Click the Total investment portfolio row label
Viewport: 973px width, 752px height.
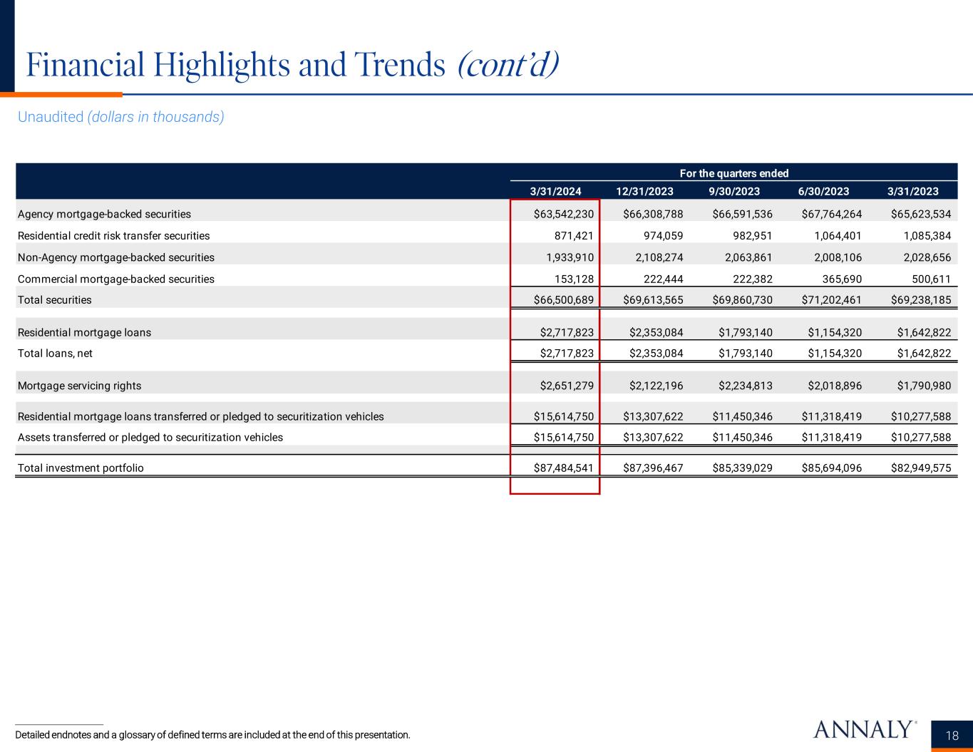tap(81, 468)
